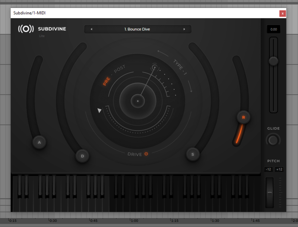Click the volume fader handle
Screen dimensions: 298x227
(x=273, y=61)
